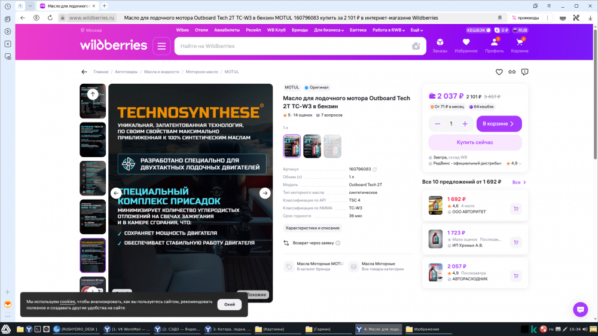Open Корзина shopping cart icon
The width and height of the screenshot is (598, 336).
tap(520, 45)
